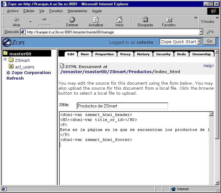
Task: Click the master00 folder icon
Action: pyautogui.click(x=6, y=53)
